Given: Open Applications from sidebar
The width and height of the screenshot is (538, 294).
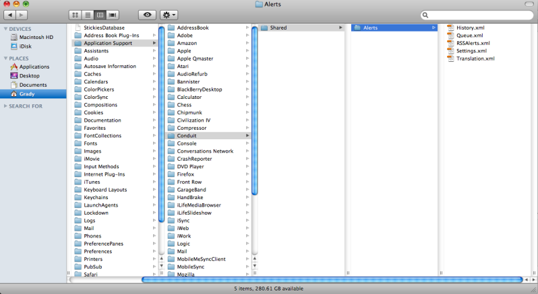Looking at the screenshot, I should coord(33,67).
